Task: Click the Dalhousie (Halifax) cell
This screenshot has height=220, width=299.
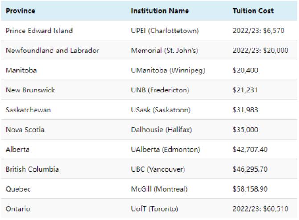Action: coord(161,129)
